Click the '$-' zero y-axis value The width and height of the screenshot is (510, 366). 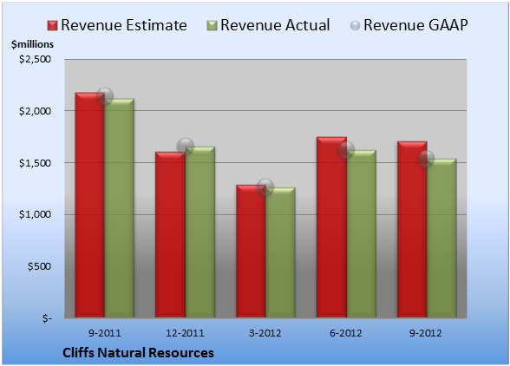[x=47, y=318]
